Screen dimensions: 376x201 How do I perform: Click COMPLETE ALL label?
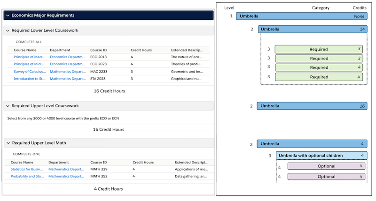click(x=29, y=42)
